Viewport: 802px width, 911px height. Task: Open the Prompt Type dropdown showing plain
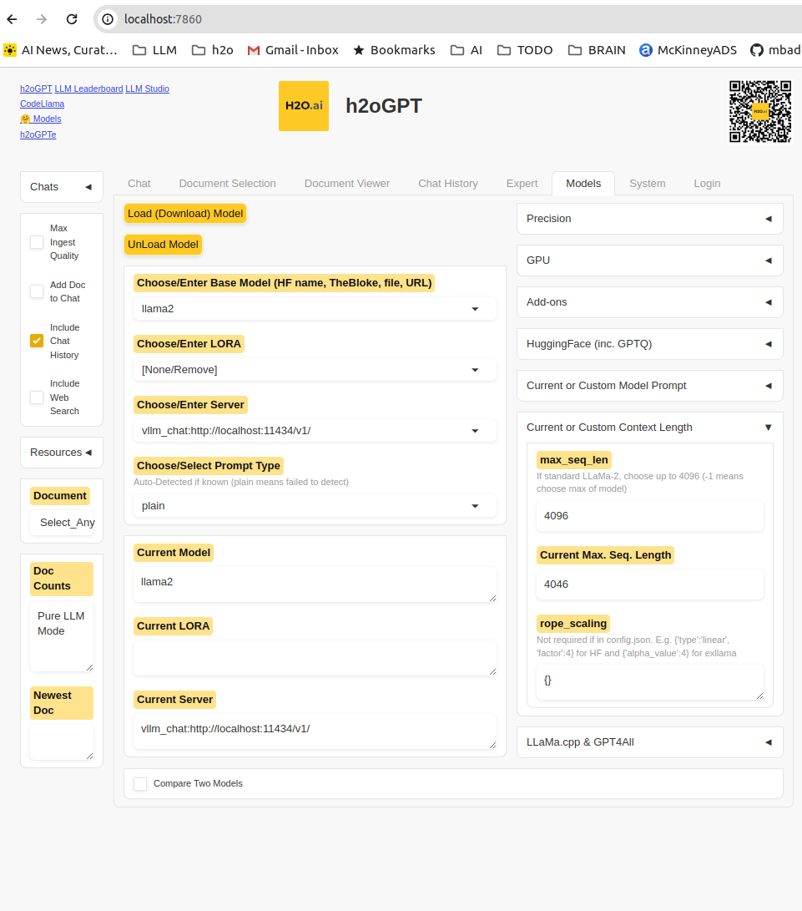[x=314, y=506]
